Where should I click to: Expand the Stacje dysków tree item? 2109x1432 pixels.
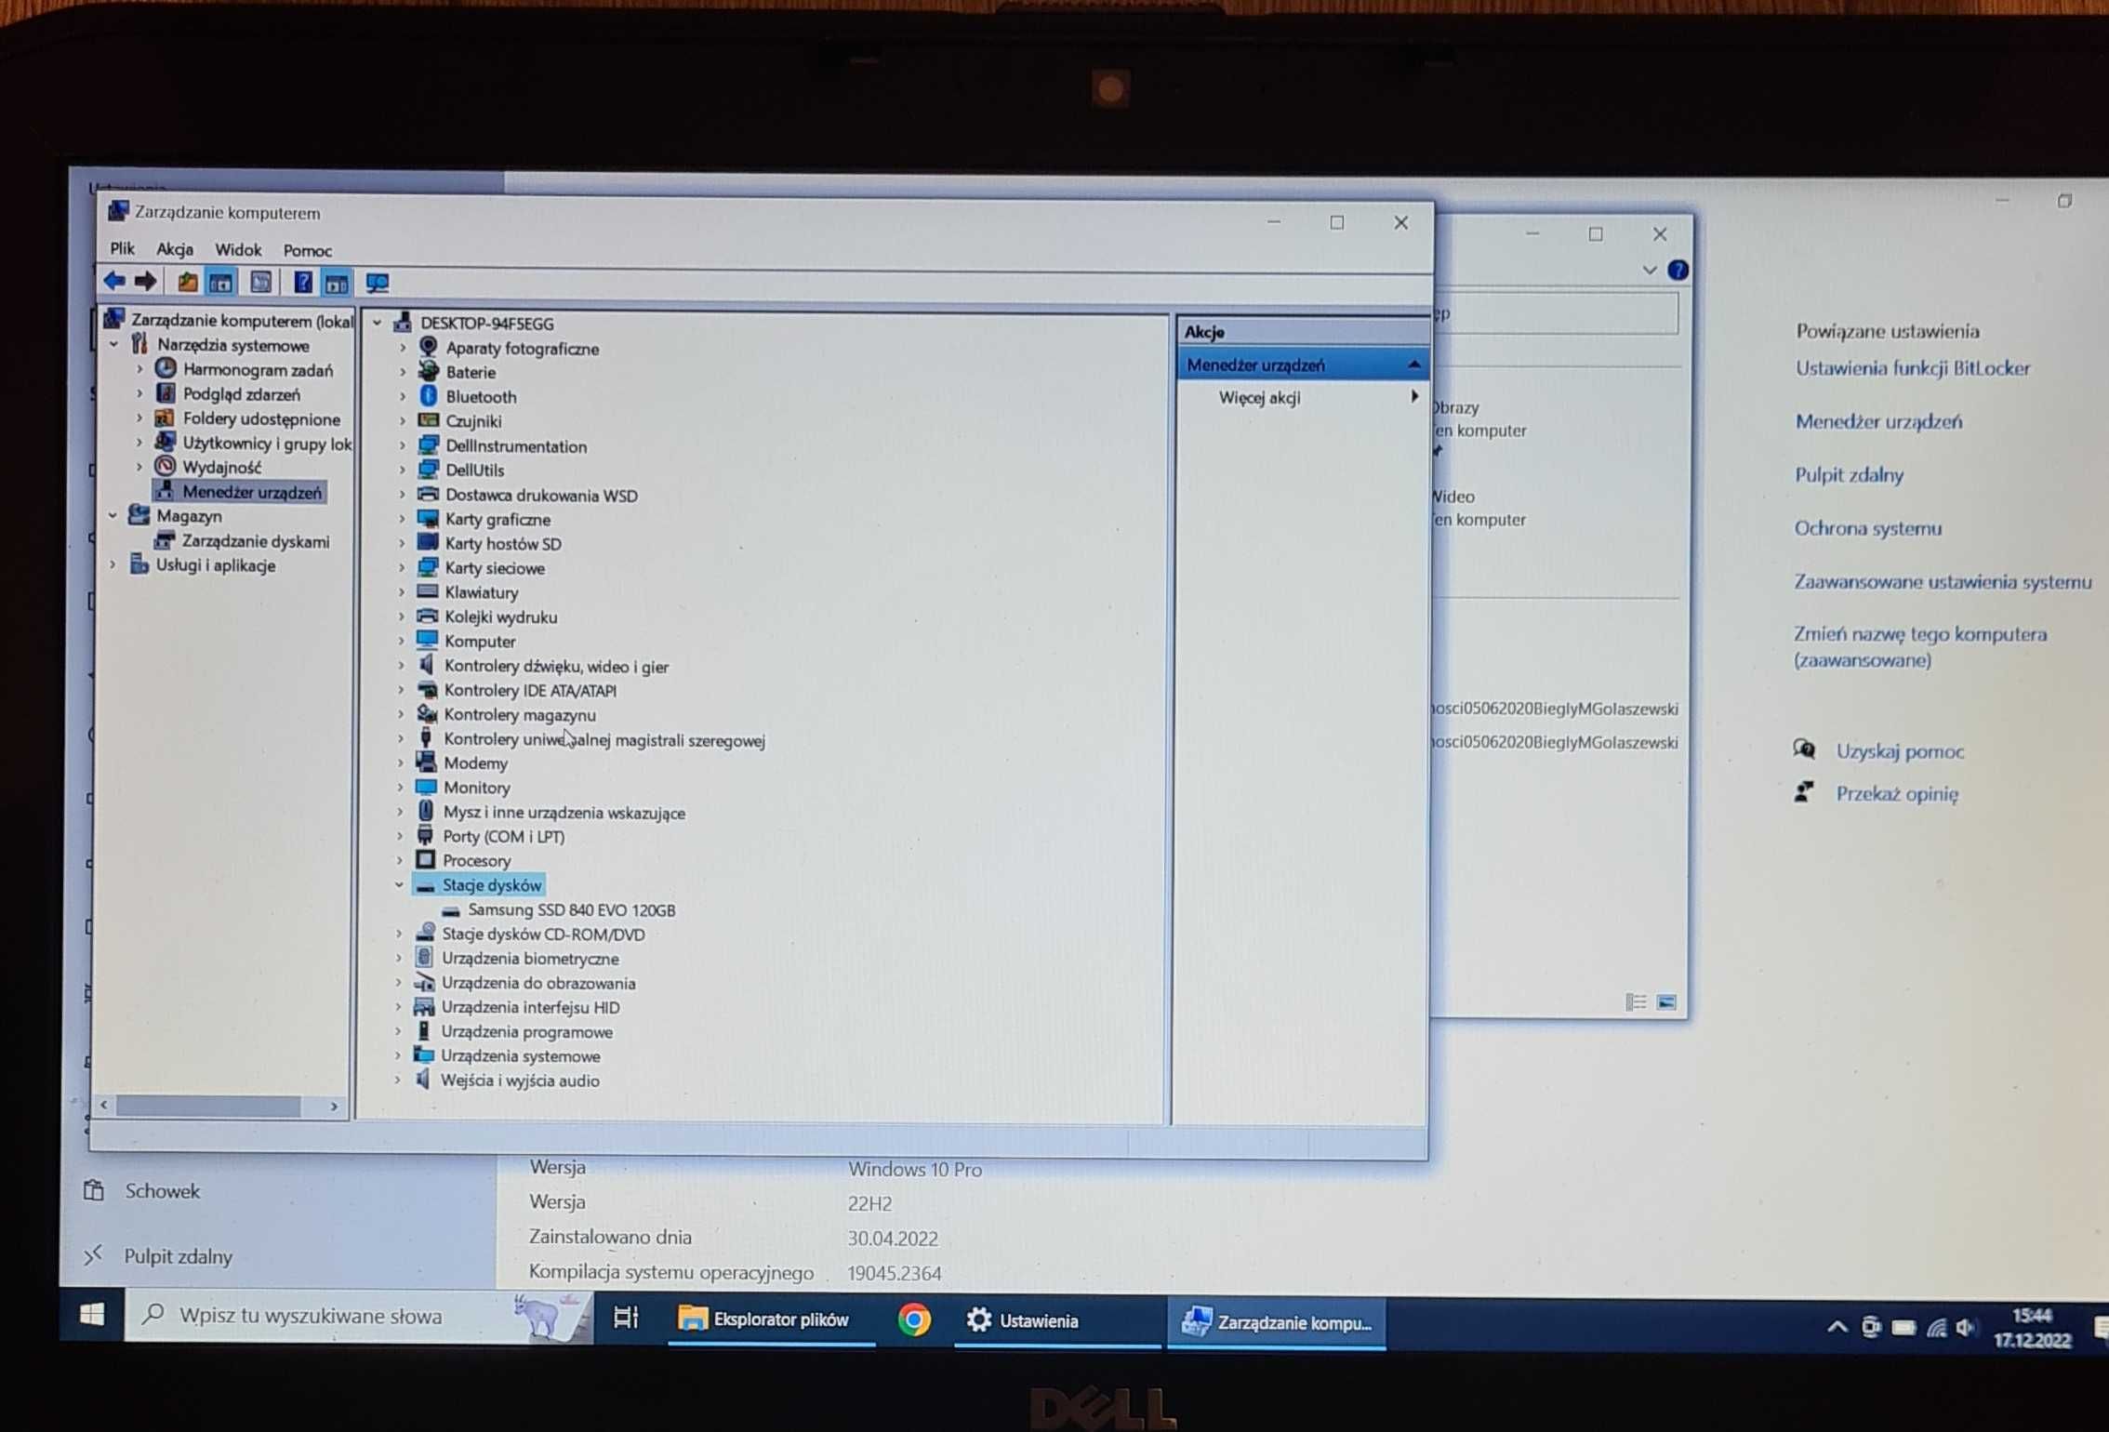[396, 885]
